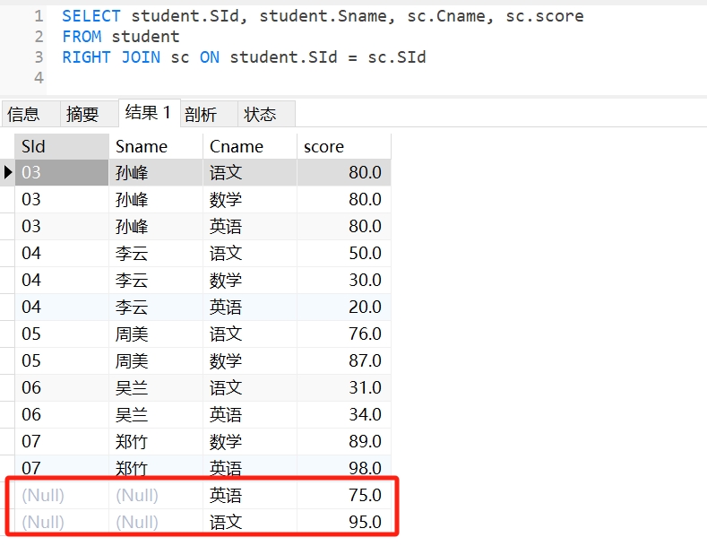The width and height of the screenshot is (707, 546).
Task: Select the null SId cell in the 75.0 row
Action: point(61,495)
